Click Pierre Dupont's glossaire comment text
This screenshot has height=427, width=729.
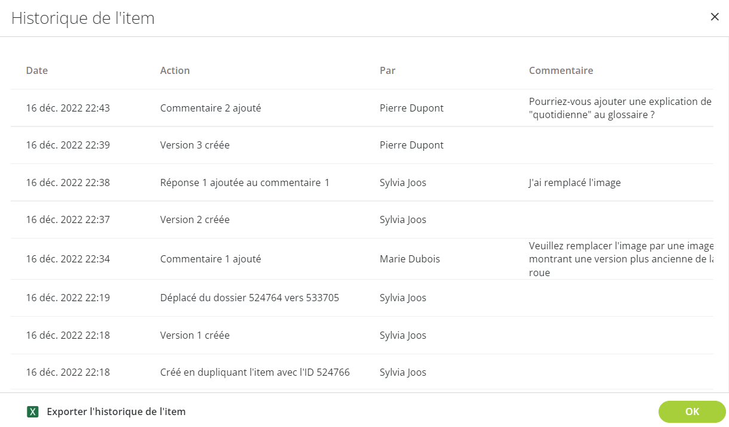620,108
